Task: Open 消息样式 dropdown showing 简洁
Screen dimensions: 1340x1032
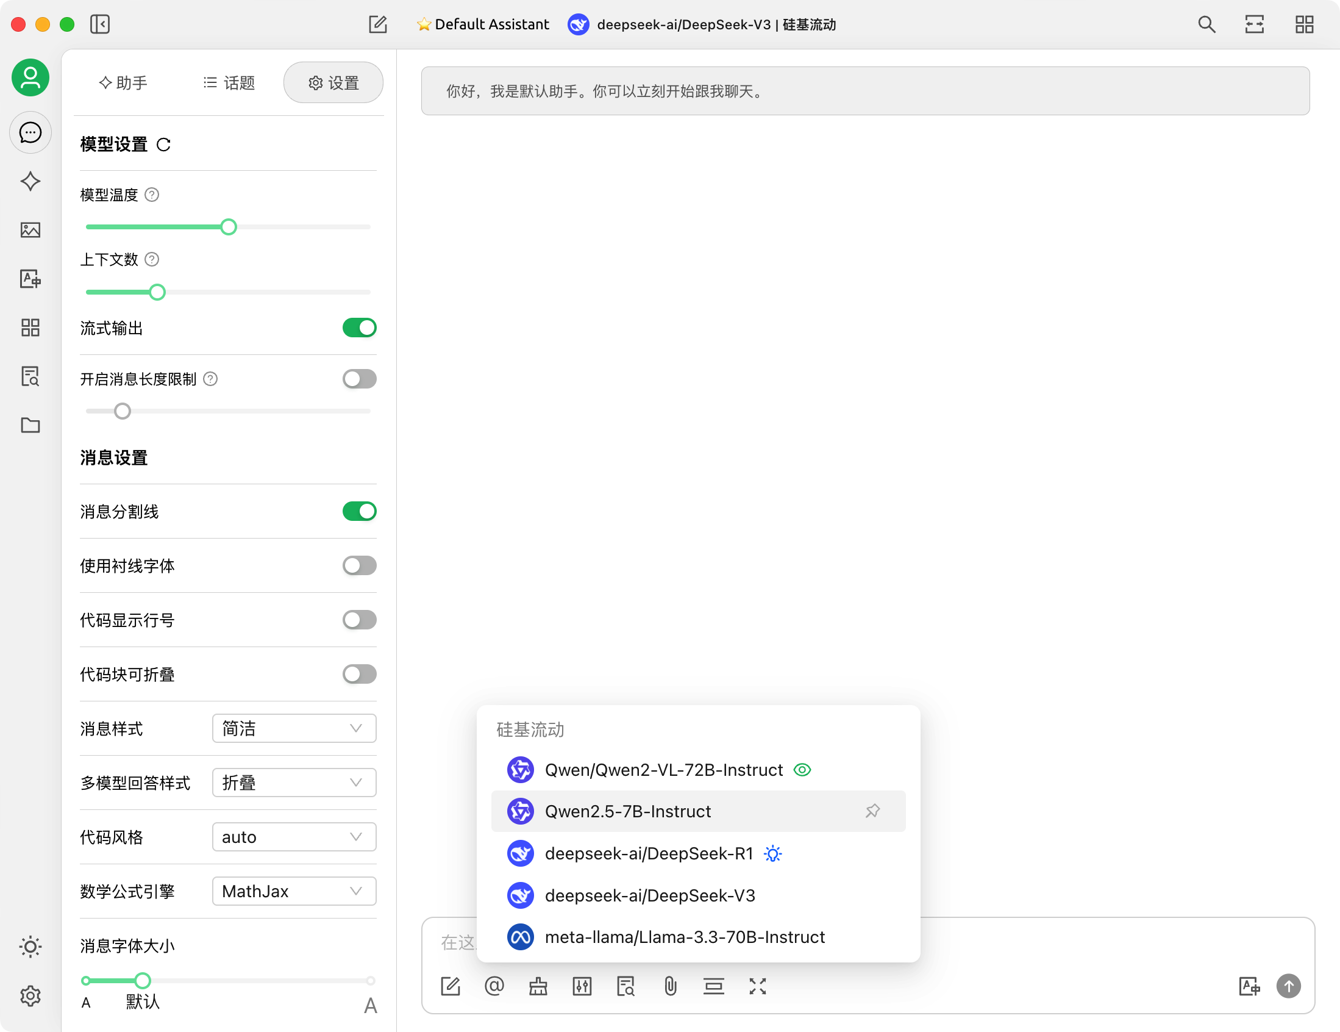Action: point(294,728)
